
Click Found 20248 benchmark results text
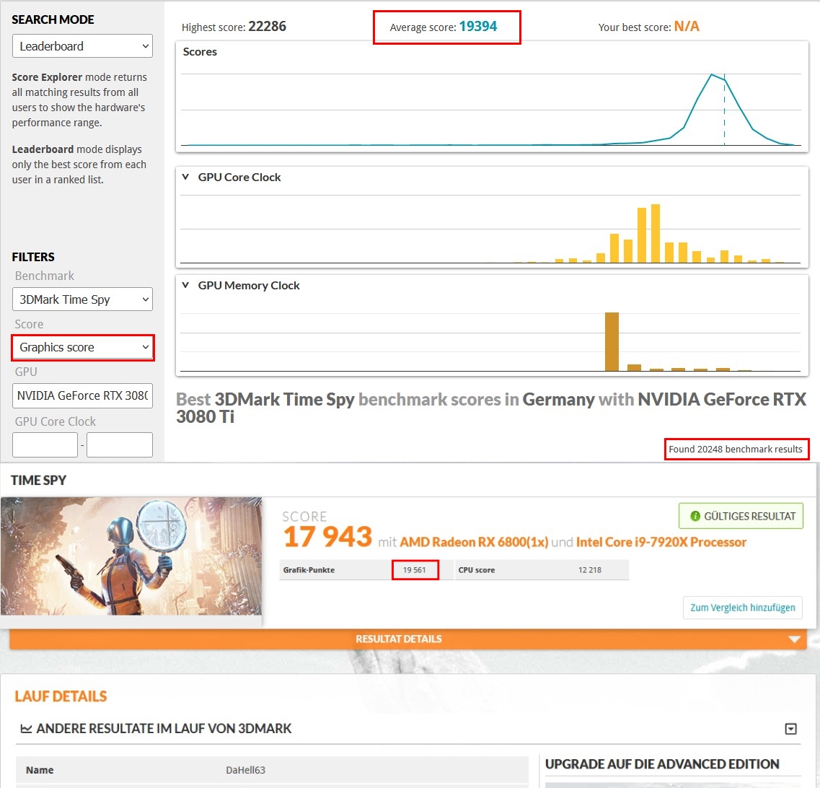point(736,449)
